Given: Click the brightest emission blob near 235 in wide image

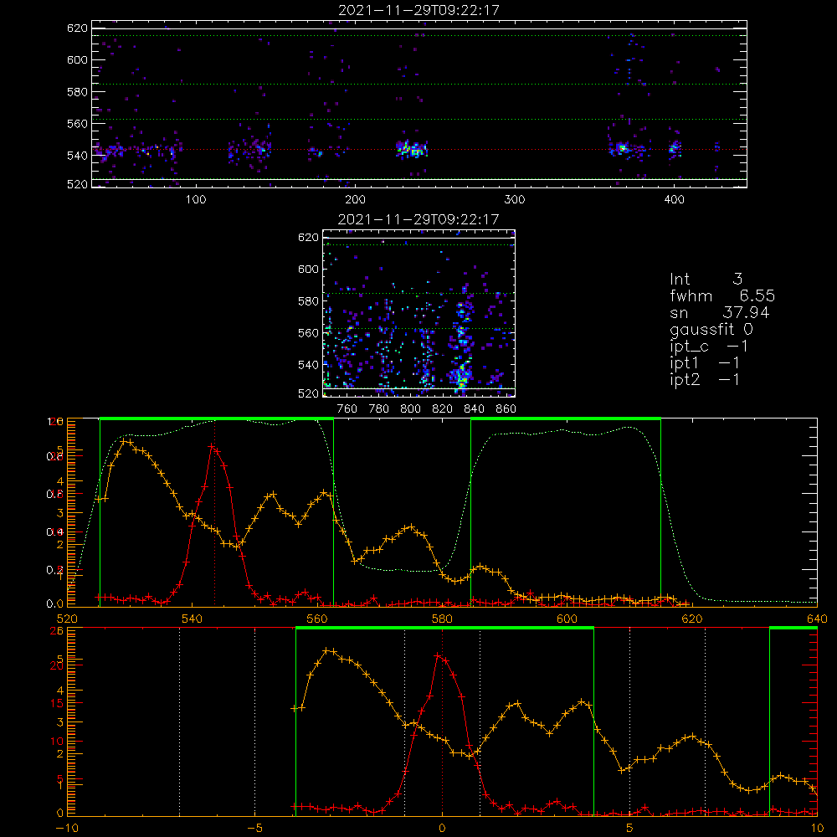Looking at the screenshot, I should pos(411,150).
